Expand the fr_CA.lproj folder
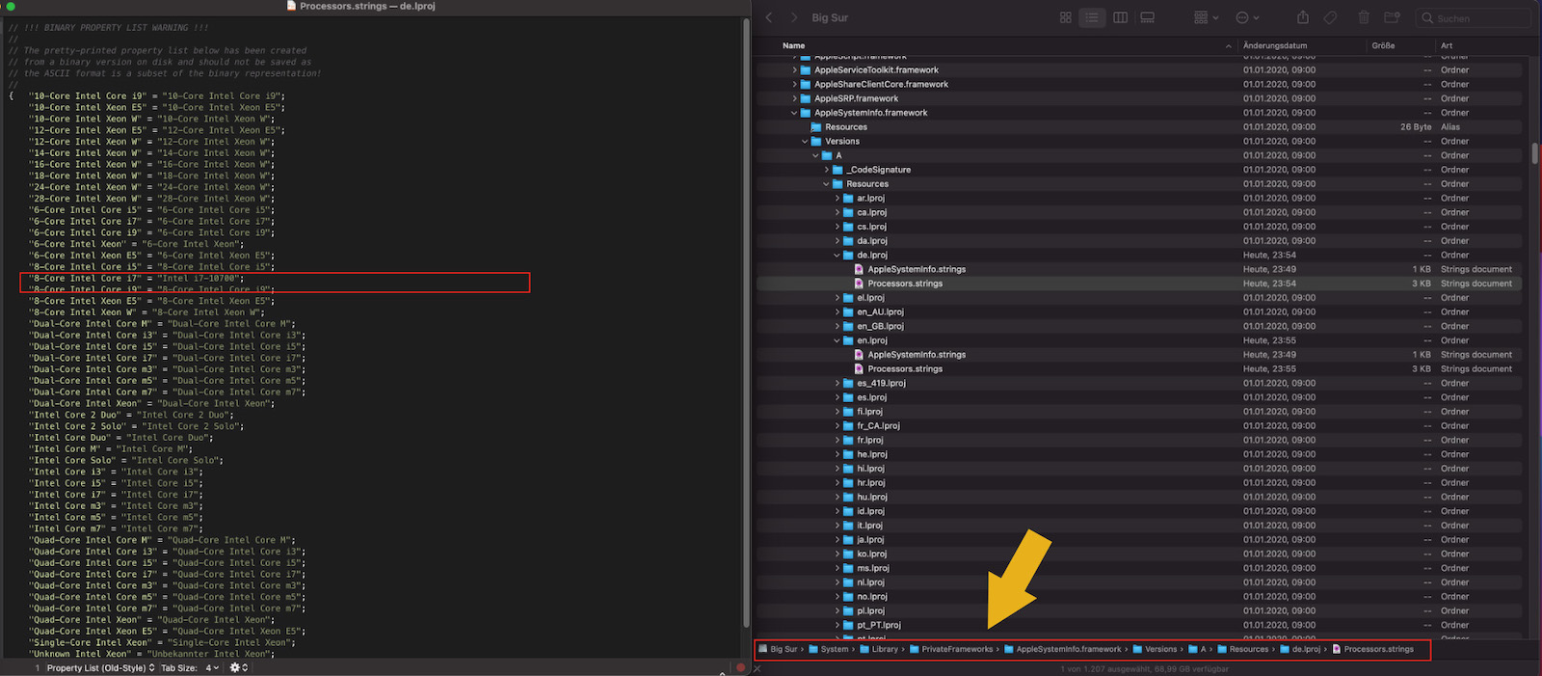The width and height of the screenshot is (1542, 676). [837, 426]
